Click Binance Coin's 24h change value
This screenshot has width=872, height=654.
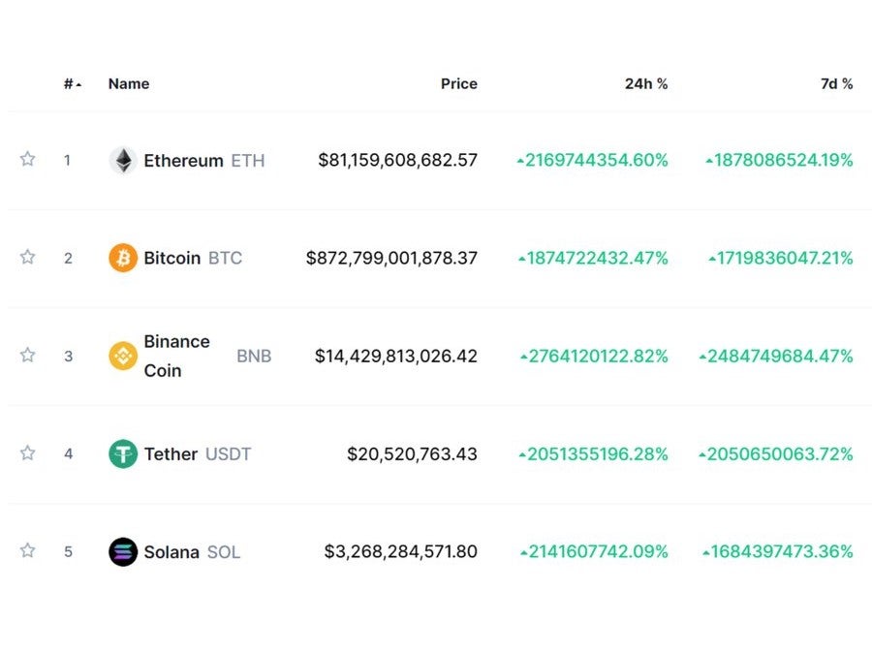pos(595,357)
